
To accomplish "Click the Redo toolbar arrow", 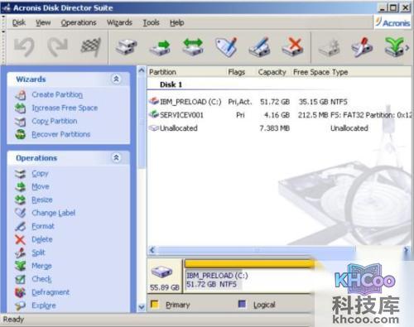I will click(x=57, y=47).
